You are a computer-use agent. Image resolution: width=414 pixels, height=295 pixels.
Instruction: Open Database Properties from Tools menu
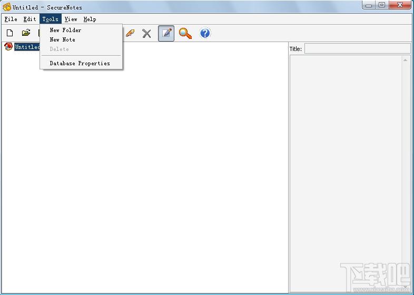(x=81, y=63)
